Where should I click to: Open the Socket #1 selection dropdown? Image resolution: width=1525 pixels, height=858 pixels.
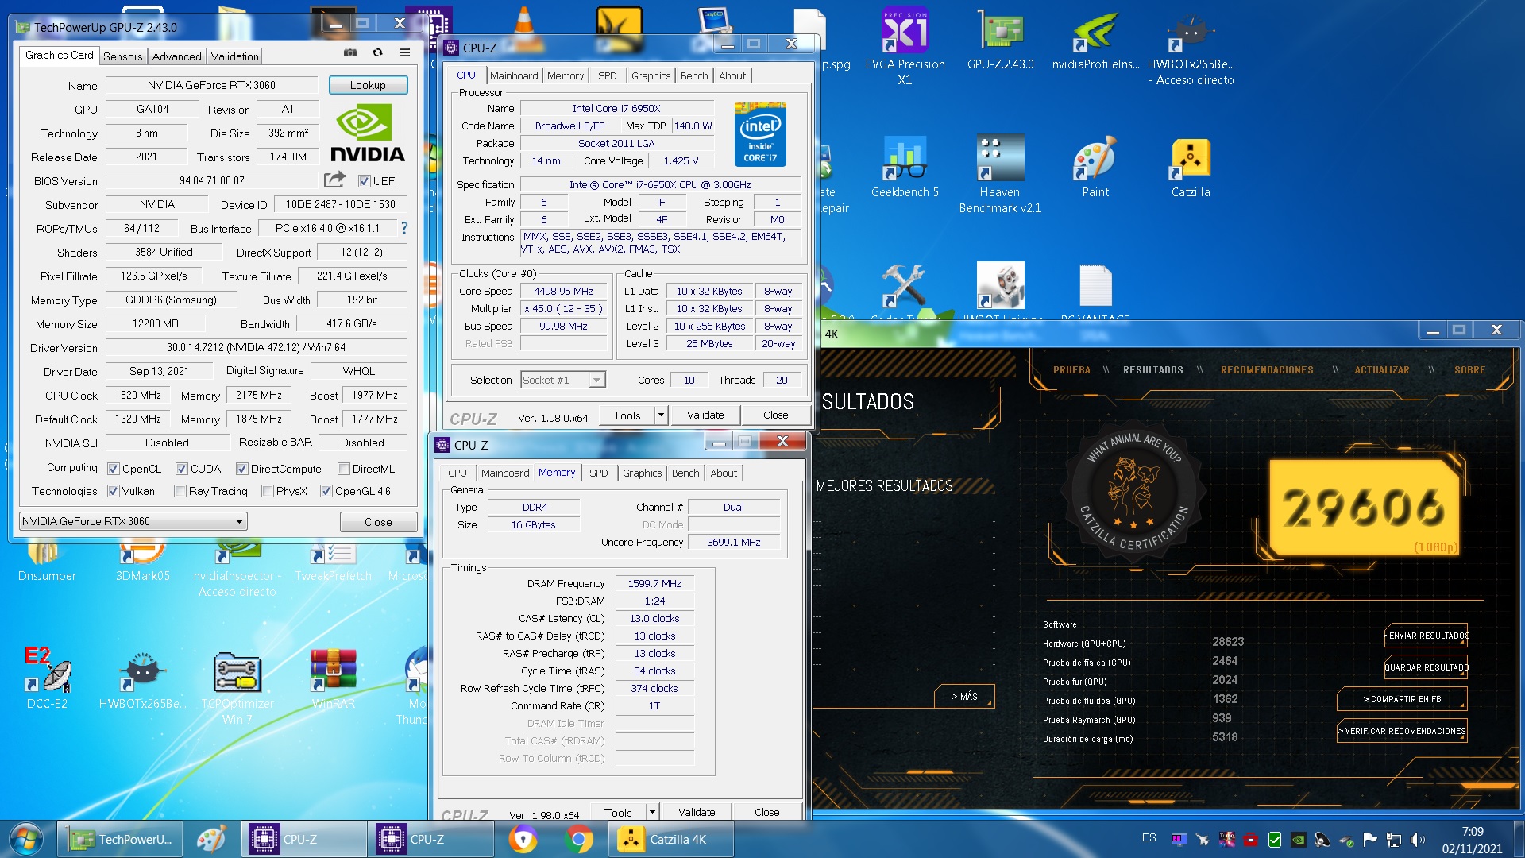(563, 380)
